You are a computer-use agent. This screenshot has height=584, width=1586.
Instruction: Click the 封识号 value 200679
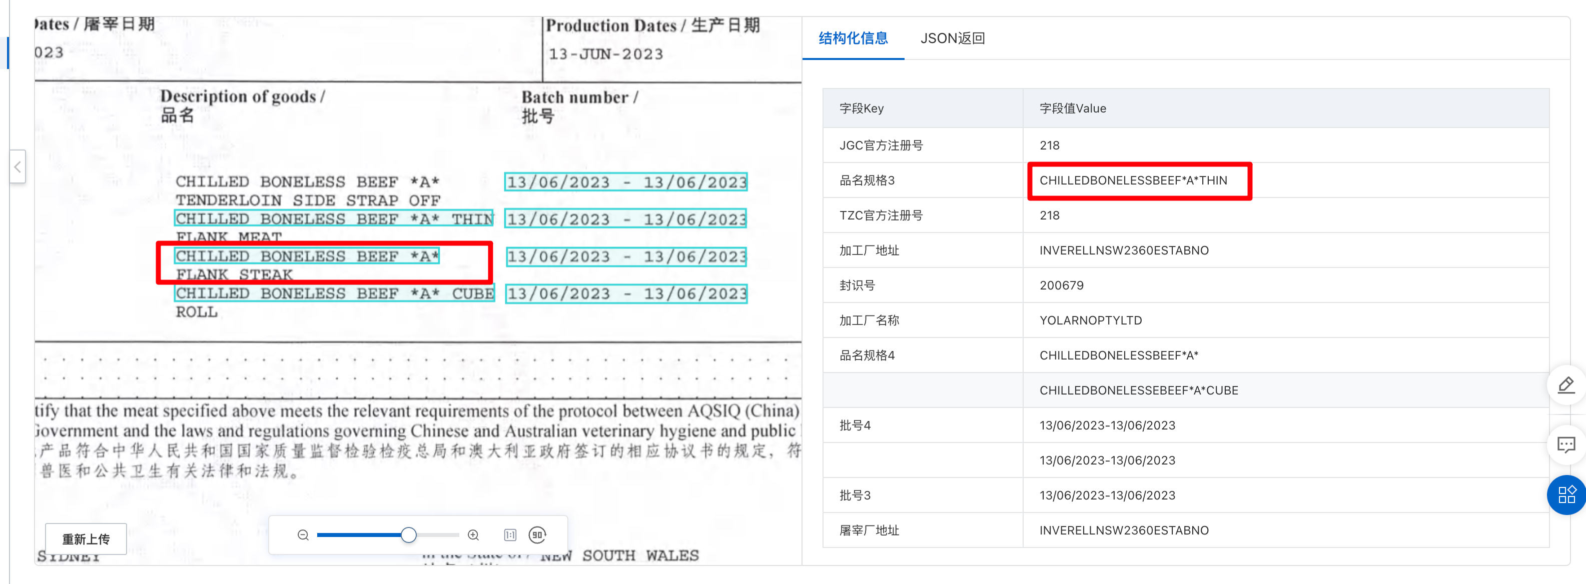pyautogui.click(x=1061, y=285)
